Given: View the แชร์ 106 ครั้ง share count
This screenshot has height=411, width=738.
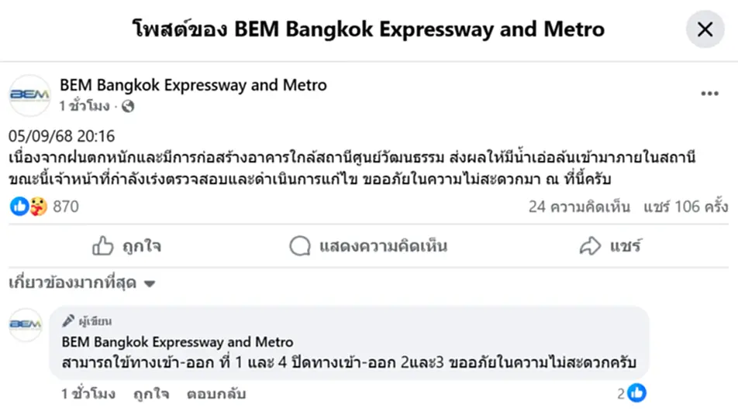Looking at the screenshot, I should click(x=686, y=207).
